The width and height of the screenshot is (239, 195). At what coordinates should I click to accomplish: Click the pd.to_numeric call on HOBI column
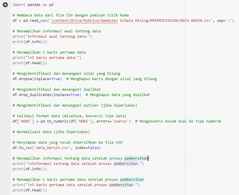pyautogui.click(x=86, y=121)
